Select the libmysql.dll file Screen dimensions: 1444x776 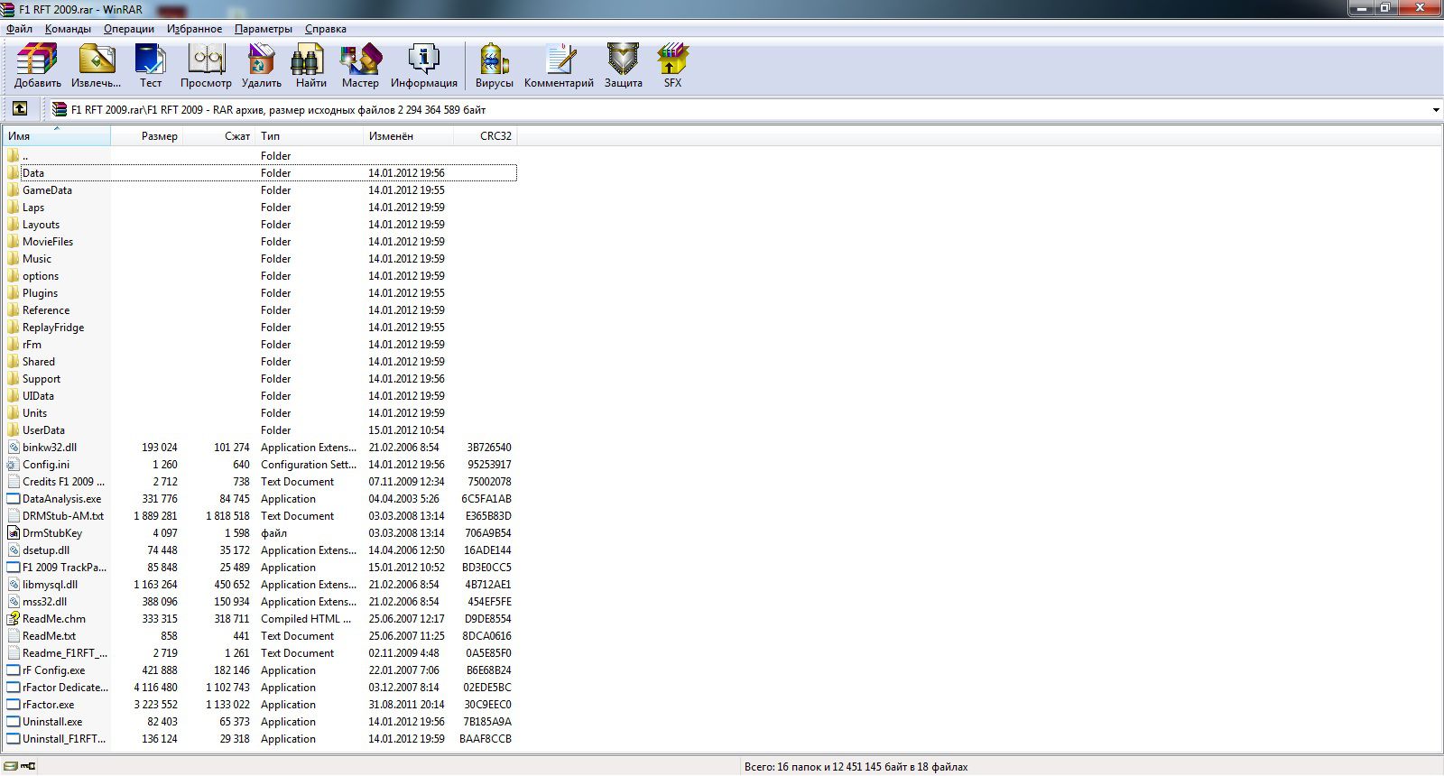pos(50,585)
